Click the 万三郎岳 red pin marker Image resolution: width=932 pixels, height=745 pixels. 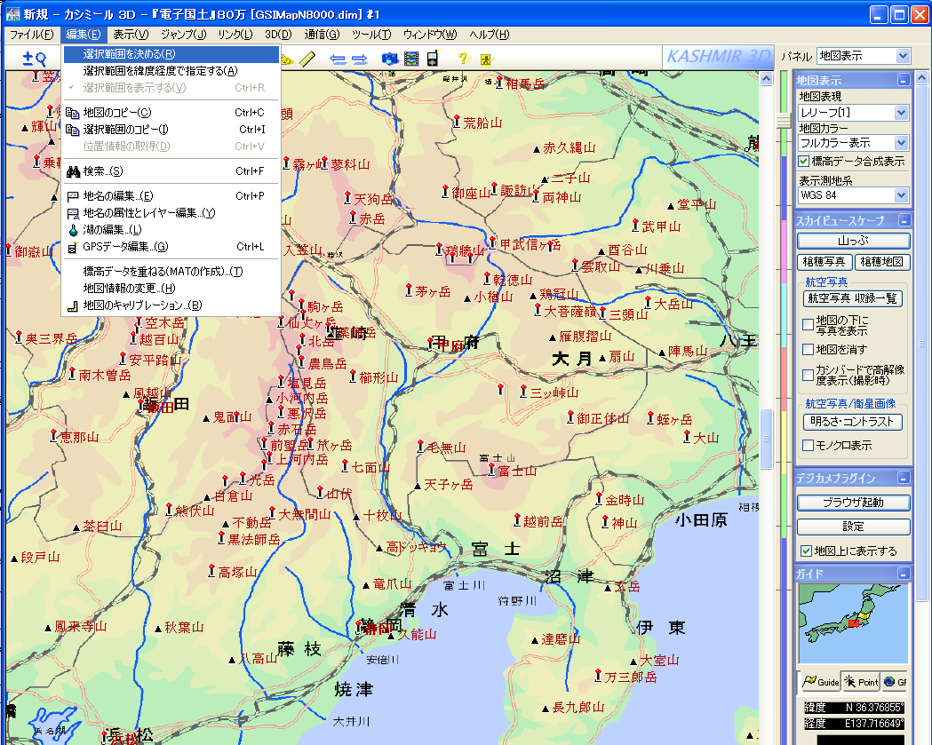tap(598, 675)
